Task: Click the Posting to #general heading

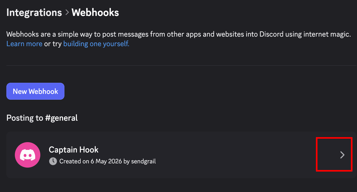Action: tap(42, 118)
